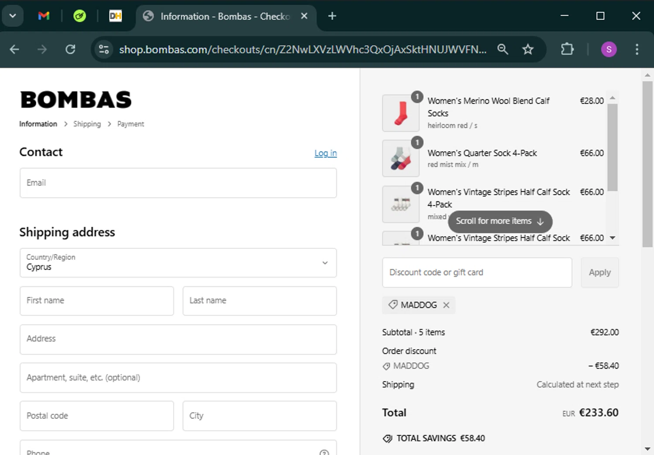654x455 pixels.
Task: Open the Country/Region dropdown
Action: 178,263
